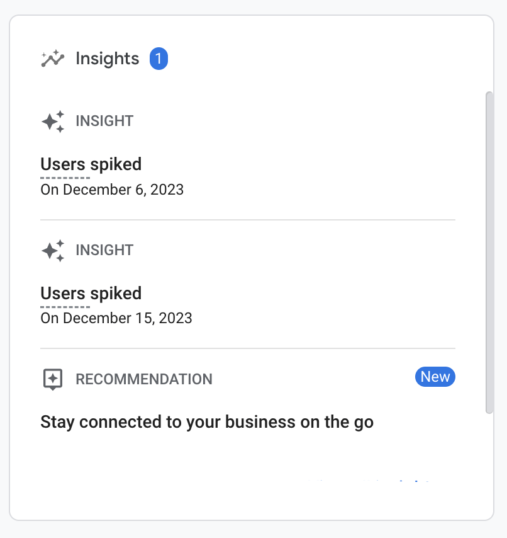Open first Users spiked insight title

[91, 164]
